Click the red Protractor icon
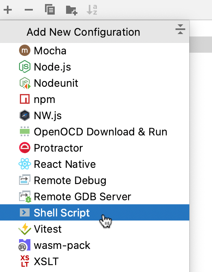 (x=25, y=148)
